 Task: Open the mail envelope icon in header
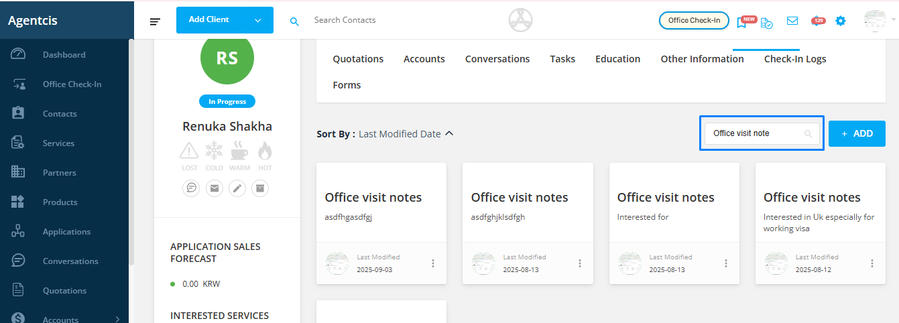[x=792, y=21]
